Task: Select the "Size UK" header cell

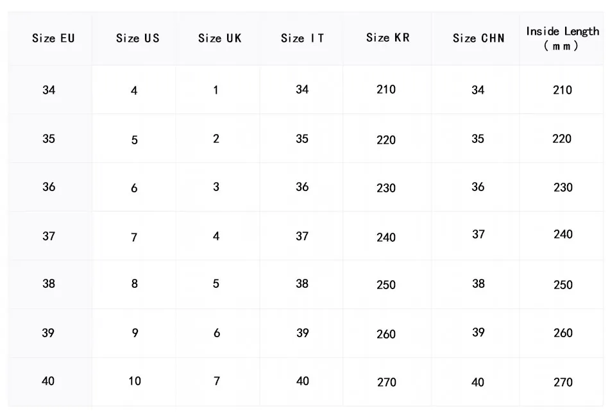Action: 219,38
